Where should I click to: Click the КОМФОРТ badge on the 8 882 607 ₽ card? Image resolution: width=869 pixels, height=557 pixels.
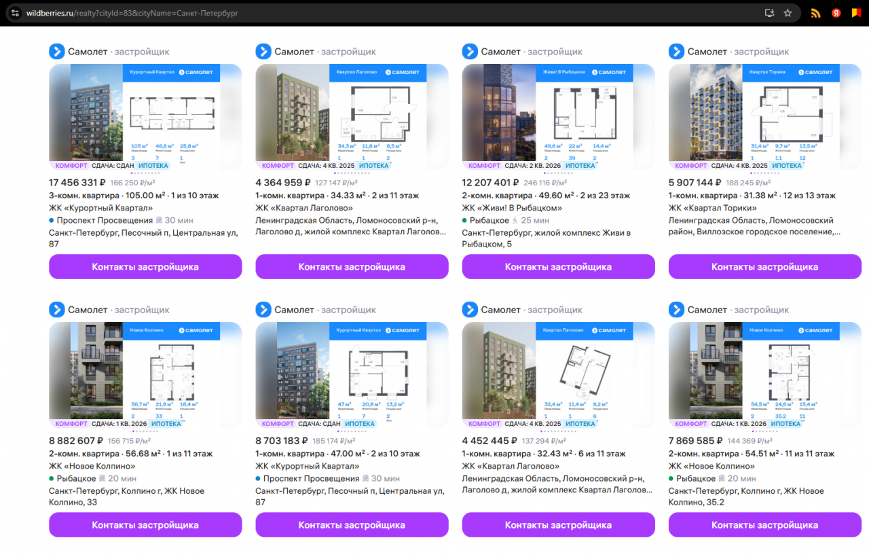pyautogui.click(x=71, y=424)
